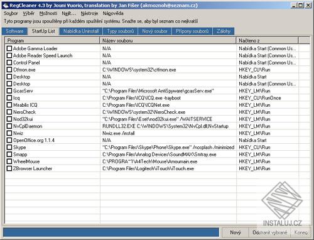
Task: Mark the Mirabilis ICQ checkbox
Action: [x=9, y=105]
